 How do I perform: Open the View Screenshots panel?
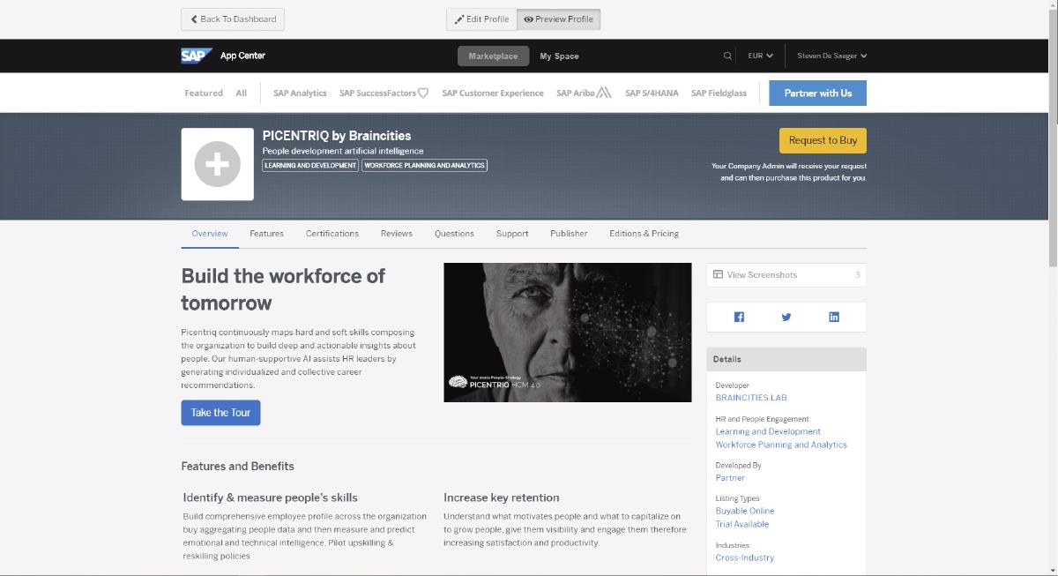786,275
